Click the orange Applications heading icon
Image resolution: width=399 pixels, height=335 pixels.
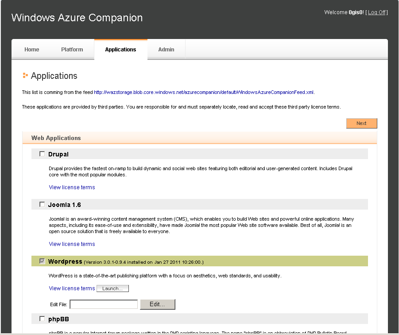click(x=25, y=75)
